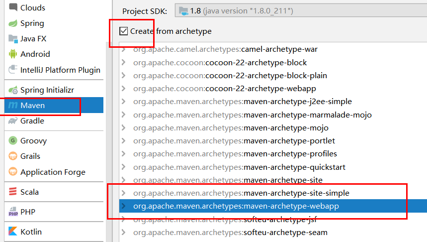Select camel-archetype-war archetype row
This screenshot has width=427, height=242.
click(x=273, y=49)
